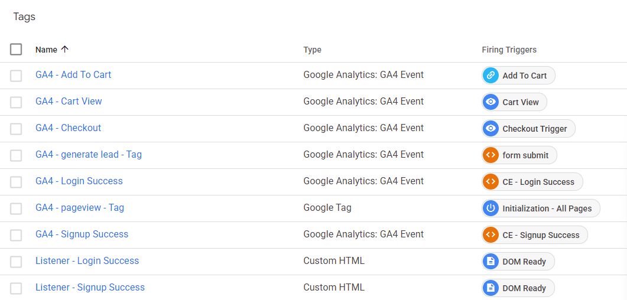The height and width of the screenshot is (300, 627).
Task: Click DOM Ready icon for Listener - Login Success
Action: 490,261
